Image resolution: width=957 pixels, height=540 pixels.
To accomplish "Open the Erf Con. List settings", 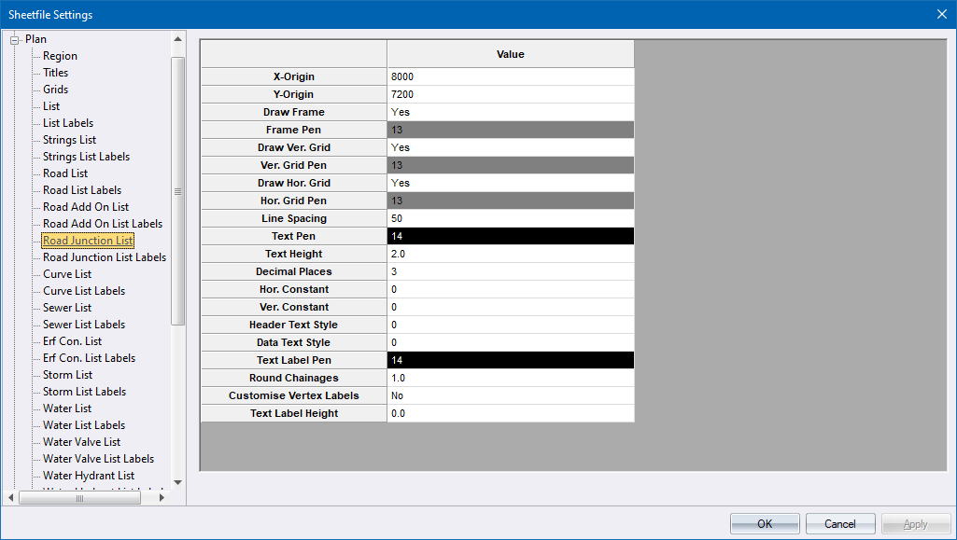I will coord(73,340).
